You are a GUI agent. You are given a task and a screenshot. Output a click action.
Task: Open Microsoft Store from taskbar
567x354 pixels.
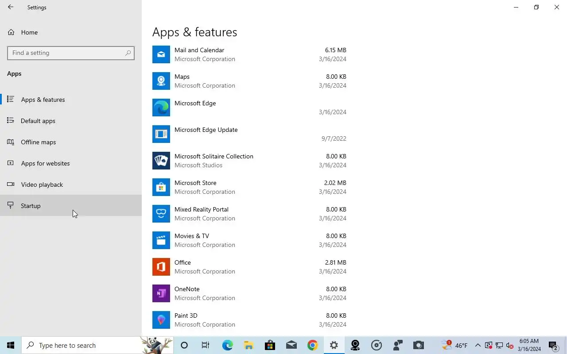(270, 345)
